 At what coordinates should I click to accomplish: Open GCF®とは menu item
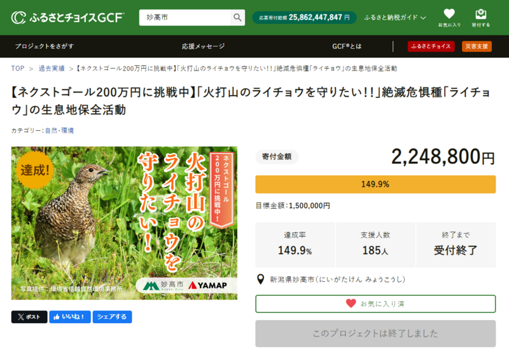point(347,46)
